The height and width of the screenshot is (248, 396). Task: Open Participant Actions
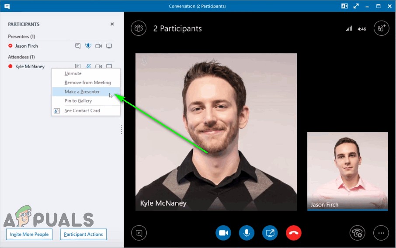[x=83, y=234]
